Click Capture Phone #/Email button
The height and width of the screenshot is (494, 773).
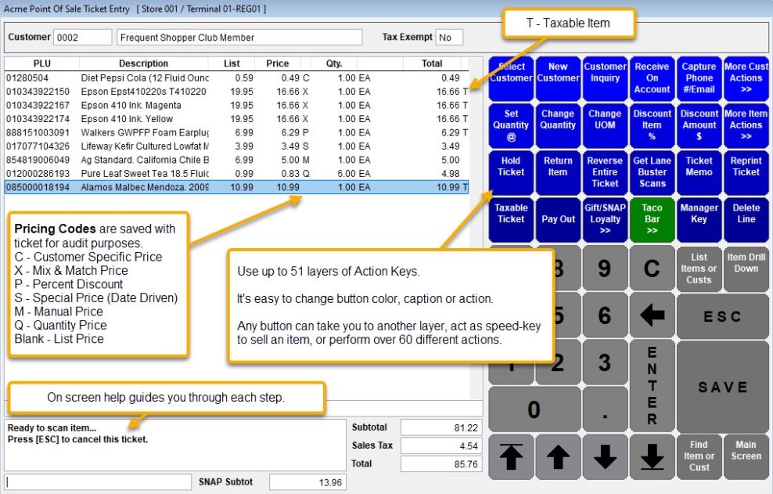(699, 78)
